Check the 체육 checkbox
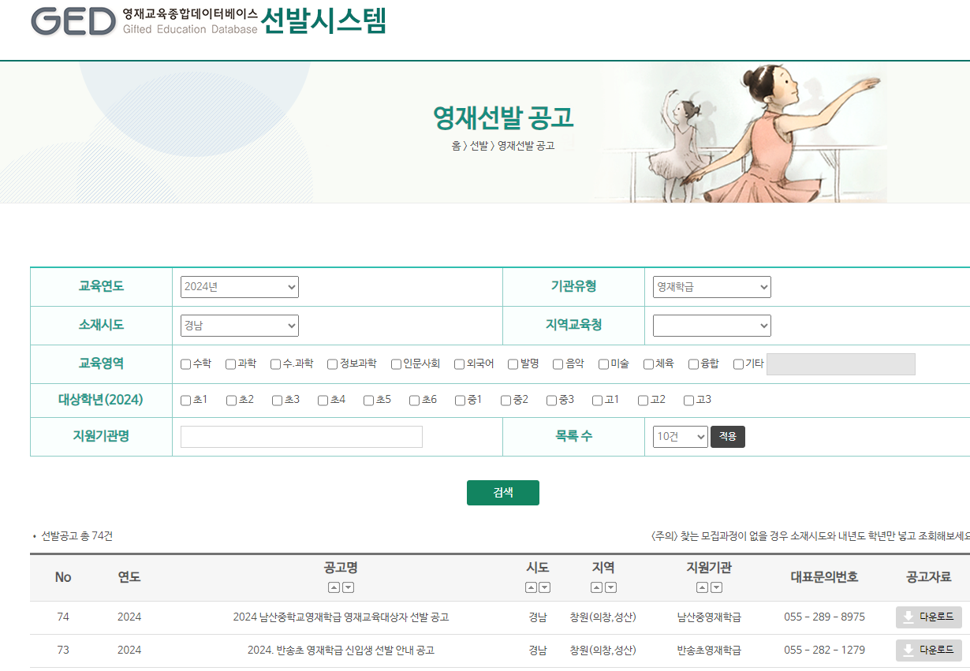Screen dimensions: 970x671 point(648,364)
